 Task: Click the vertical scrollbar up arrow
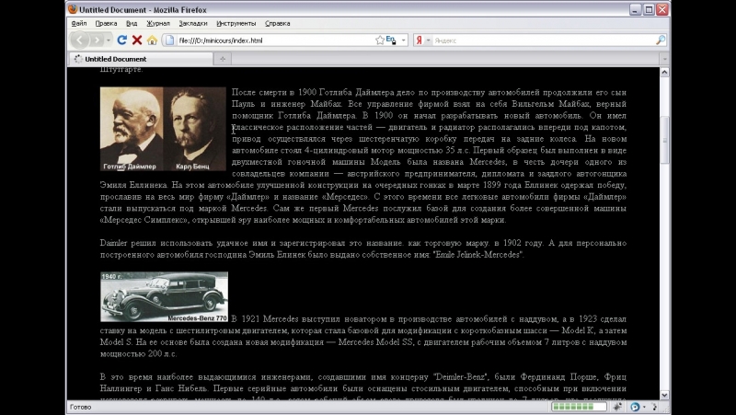pyautogui.click(x=664, y=73)
